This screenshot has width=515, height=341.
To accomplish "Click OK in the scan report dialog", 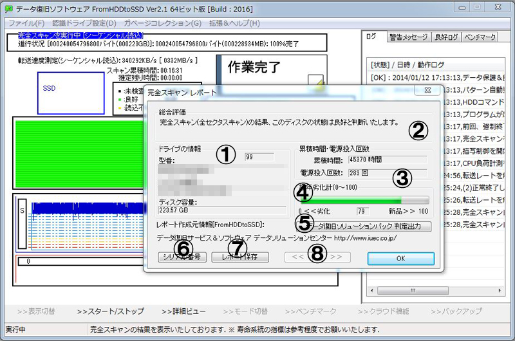I will pos(400,258).
